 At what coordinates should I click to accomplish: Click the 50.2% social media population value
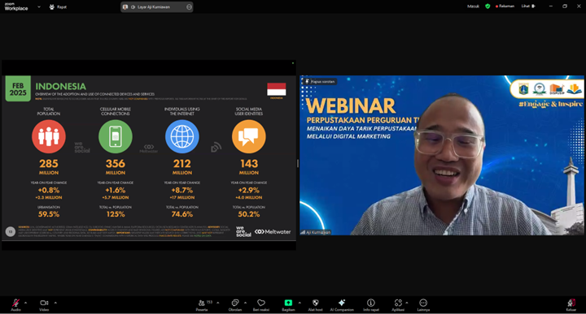(x=249, y=214)
